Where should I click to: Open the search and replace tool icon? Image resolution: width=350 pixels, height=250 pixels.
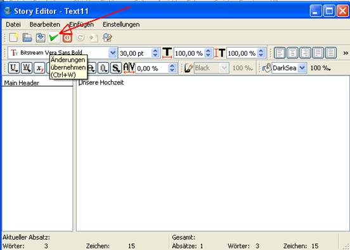[x=107, y=37]
